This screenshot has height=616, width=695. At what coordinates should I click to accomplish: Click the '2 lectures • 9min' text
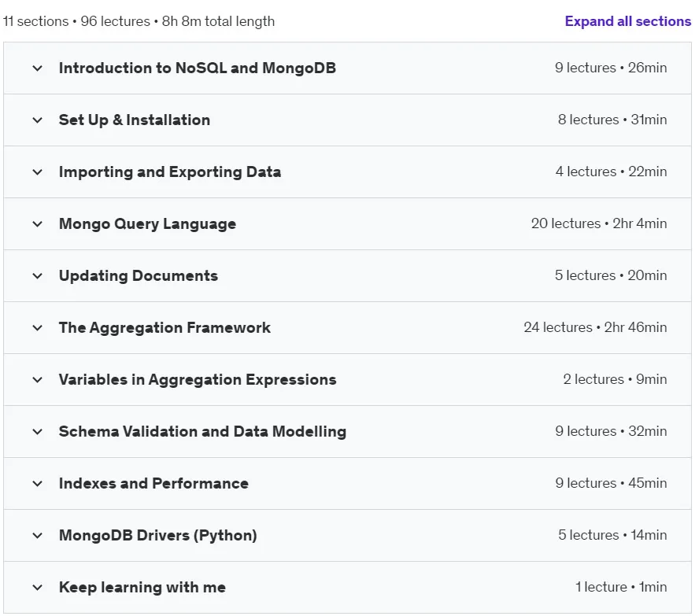point(615,379)
